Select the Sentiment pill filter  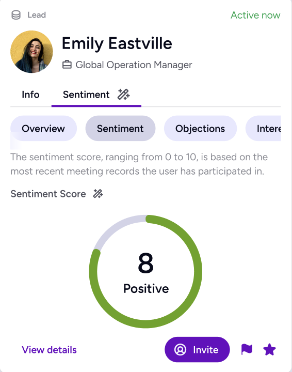(120, 128)
